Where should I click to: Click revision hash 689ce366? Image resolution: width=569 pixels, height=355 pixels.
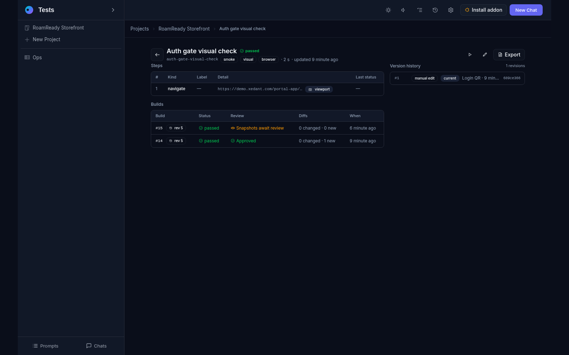tap(512, 78)
